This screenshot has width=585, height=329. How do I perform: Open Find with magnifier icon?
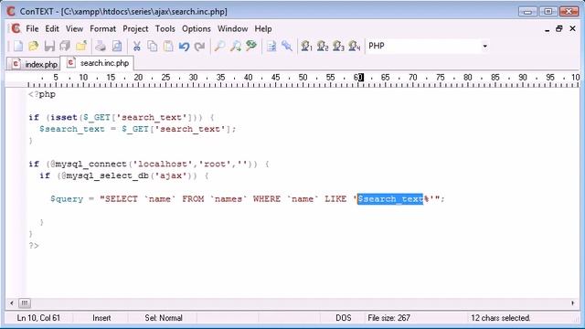[x=219, y=47]
